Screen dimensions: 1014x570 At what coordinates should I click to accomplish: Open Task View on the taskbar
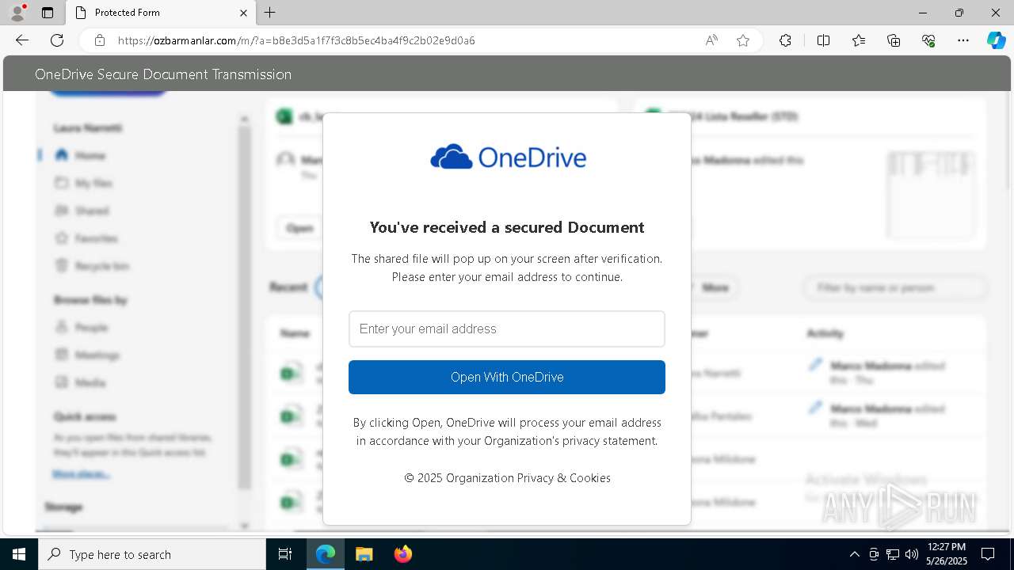pos(285,554)
